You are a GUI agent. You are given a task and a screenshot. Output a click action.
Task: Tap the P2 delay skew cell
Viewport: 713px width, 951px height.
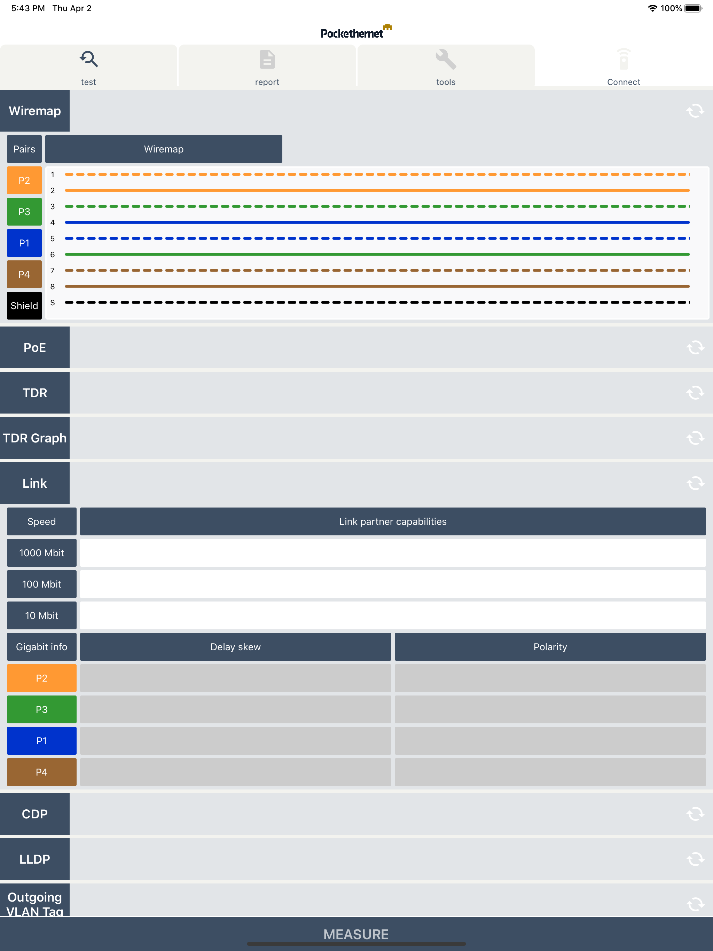[236, 678]
